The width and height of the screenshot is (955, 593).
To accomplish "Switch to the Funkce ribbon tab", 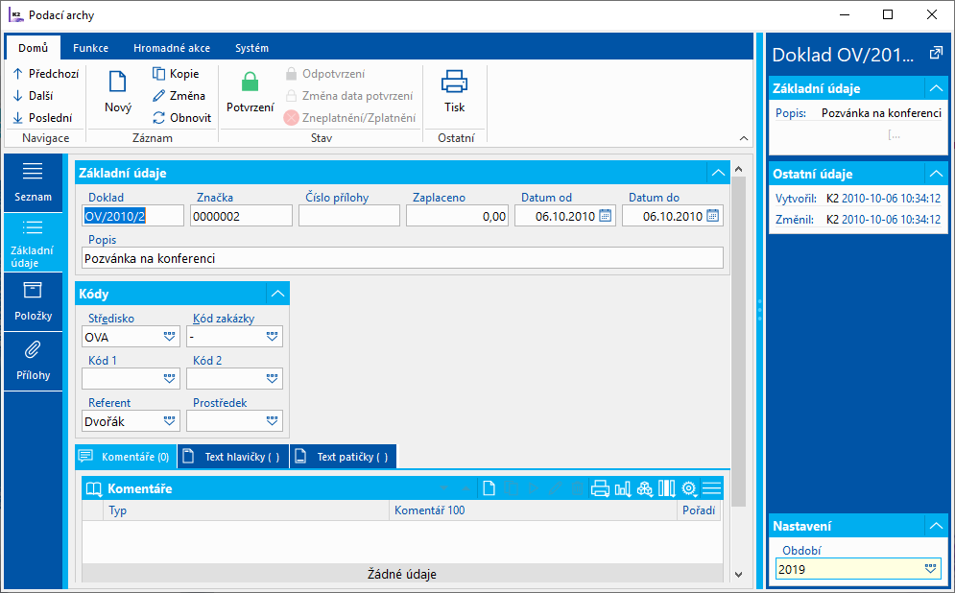I will 91,47.
